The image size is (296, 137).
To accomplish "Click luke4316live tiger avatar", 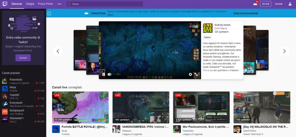I will tap(237, 129).
